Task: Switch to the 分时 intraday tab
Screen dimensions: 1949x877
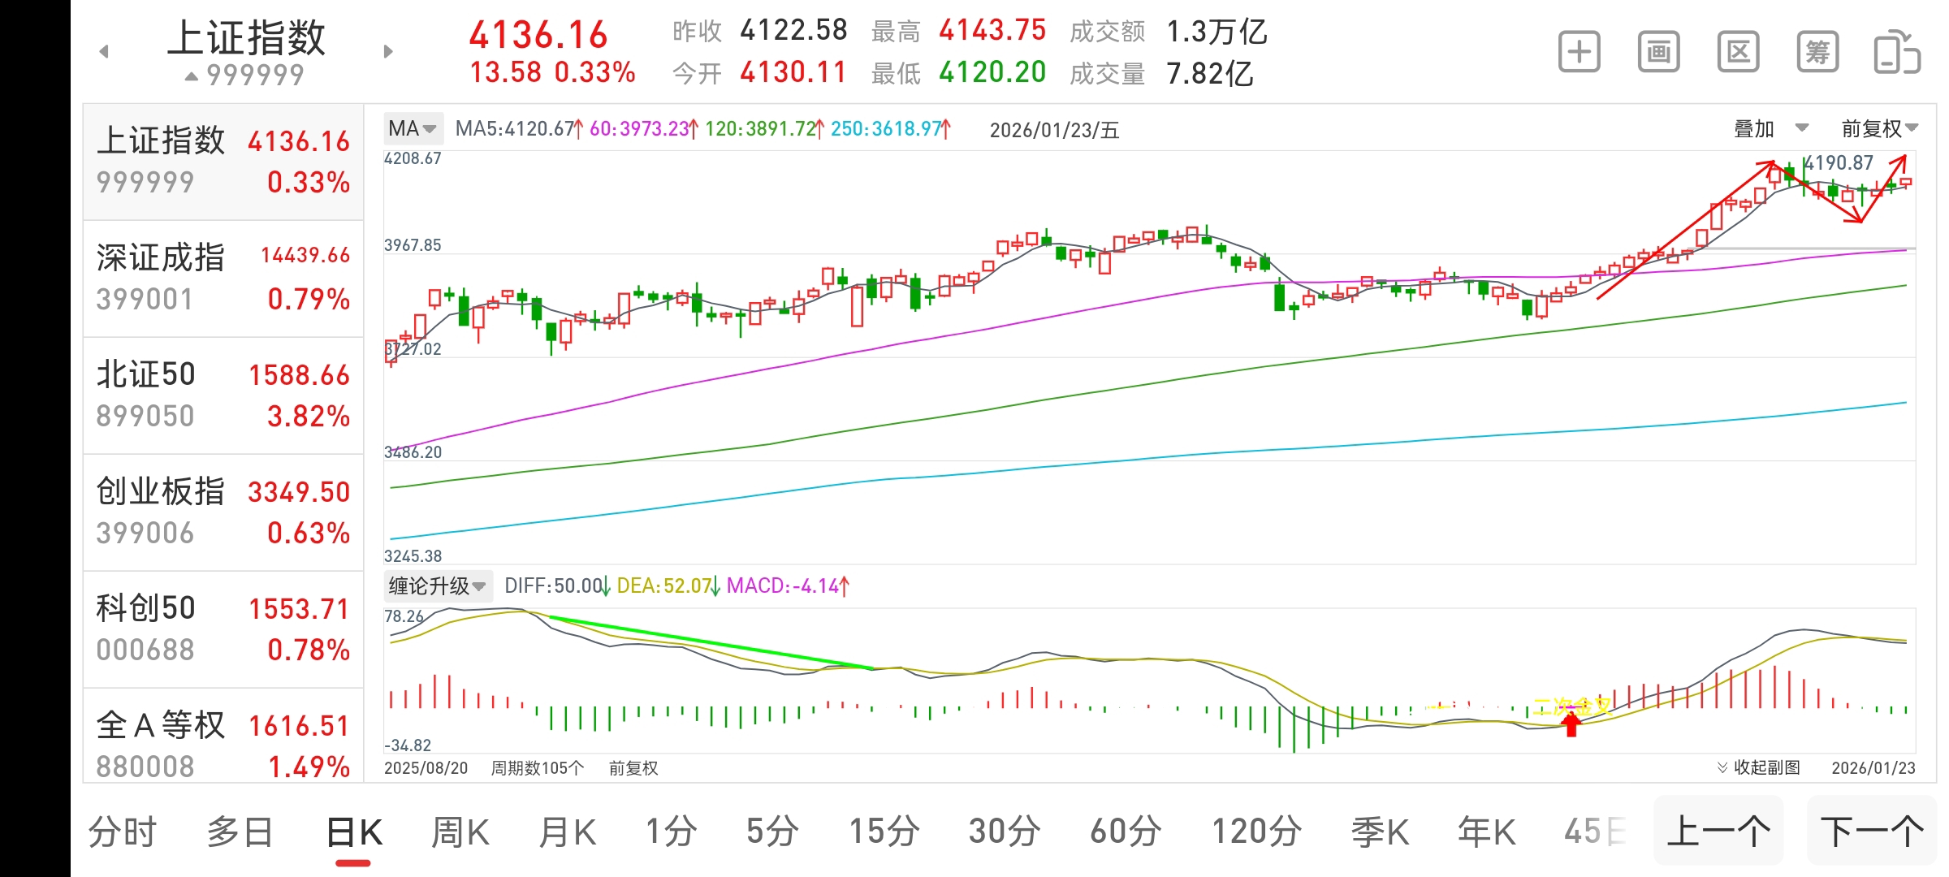Action: pos(122,831)
